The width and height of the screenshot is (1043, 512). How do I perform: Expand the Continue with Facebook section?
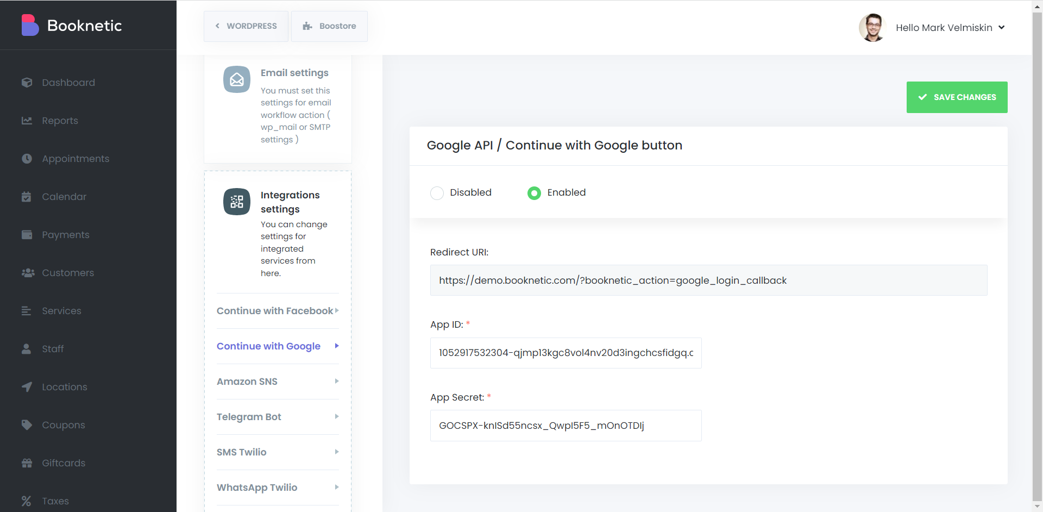275,311
